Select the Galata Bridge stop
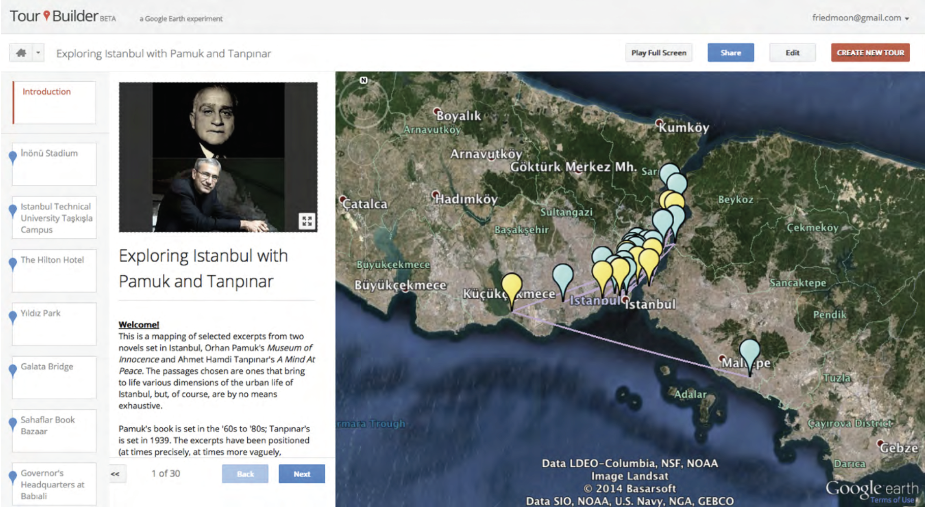This screenshot has width=925, height=507. tap(54, 377)
